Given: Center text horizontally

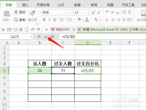Looking at the screenshot, I should coord(113,20).
